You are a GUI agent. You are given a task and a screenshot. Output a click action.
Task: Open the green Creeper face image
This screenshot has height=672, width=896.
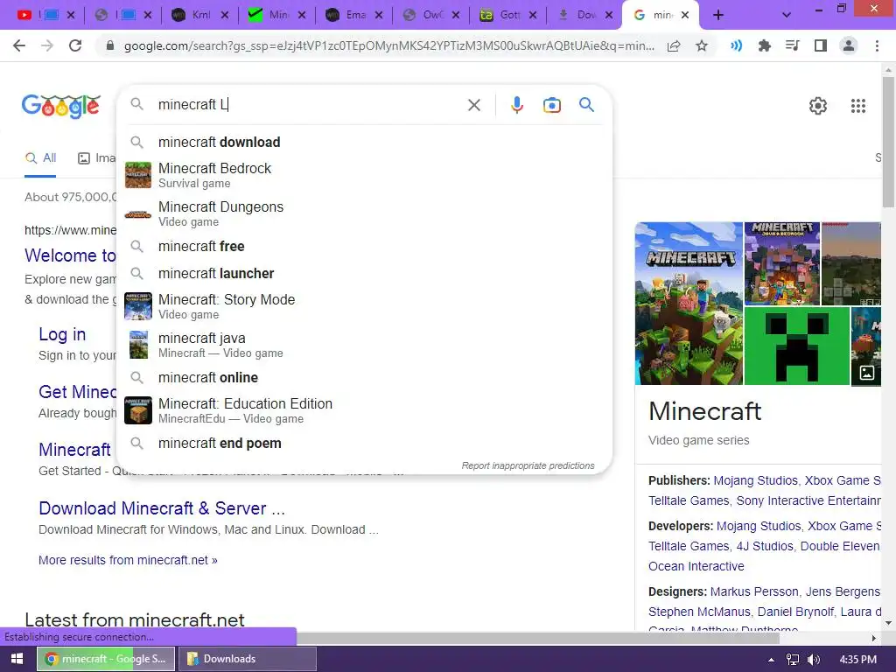[796, 346]
